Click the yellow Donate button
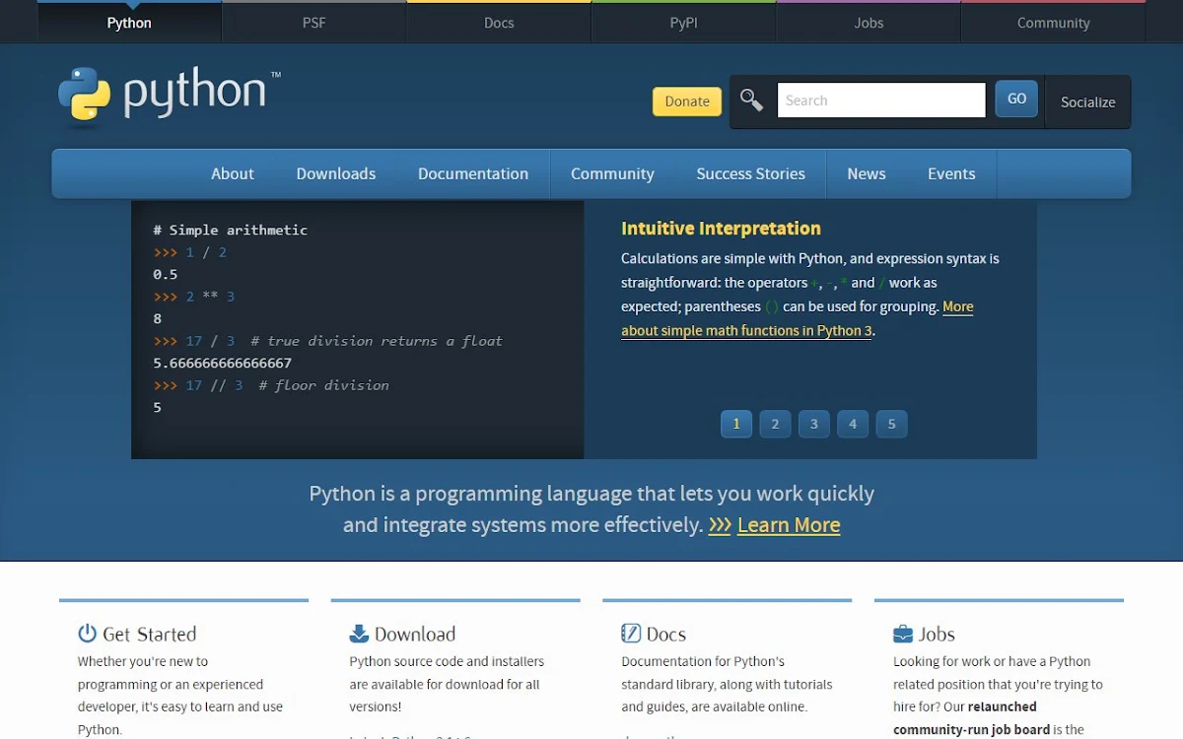 pyautogui.click(x=687, y=101)
